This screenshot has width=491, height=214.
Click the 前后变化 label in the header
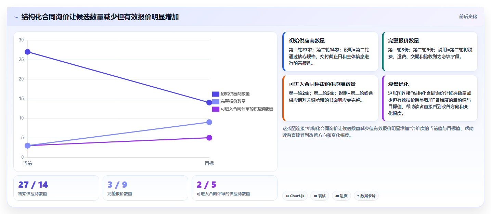(468, 16)
